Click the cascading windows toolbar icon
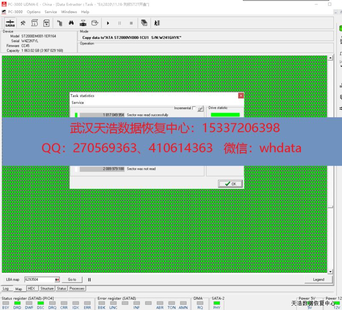Viewport: 342px width, 310px height. (144, 23)
